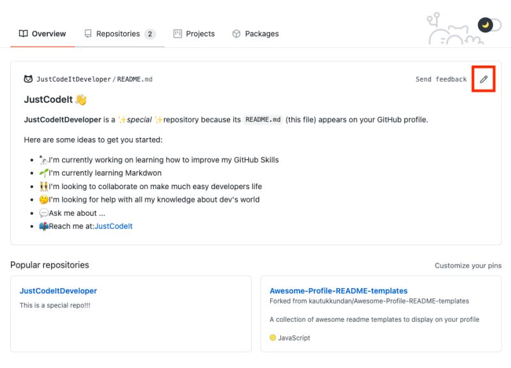Click the Octocat icon beside the README path
Viewport: 511px width, 368px height.
pos(29,79)
